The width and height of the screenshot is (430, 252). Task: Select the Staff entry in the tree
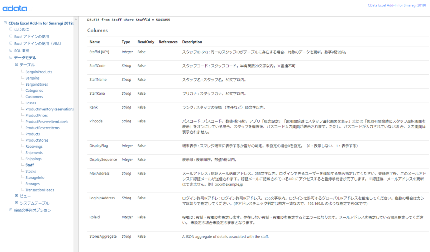point(30,165)
